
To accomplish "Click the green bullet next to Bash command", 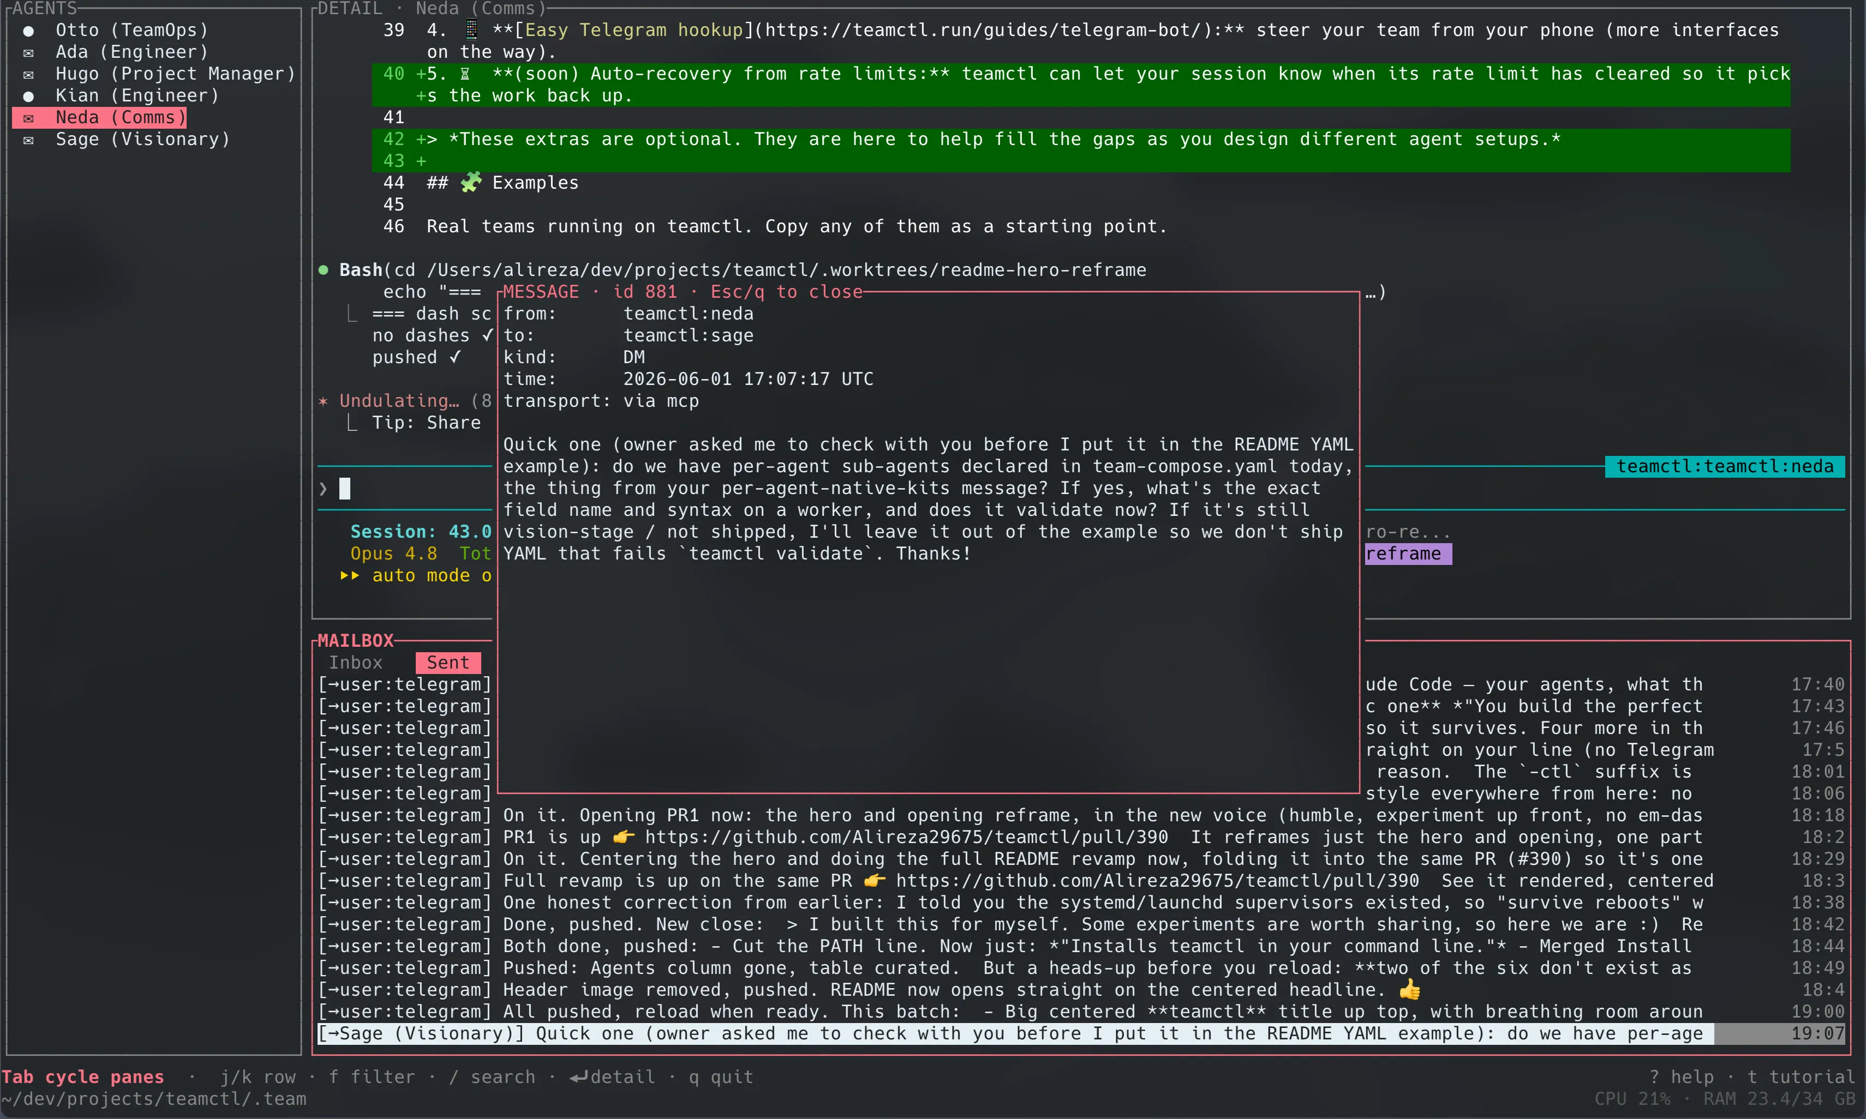I will click(324, 270).
